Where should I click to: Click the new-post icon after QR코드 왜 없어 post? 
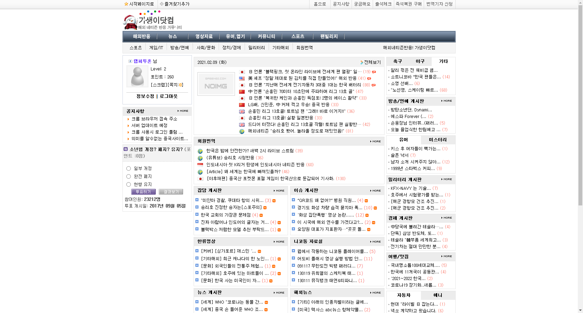366,201
